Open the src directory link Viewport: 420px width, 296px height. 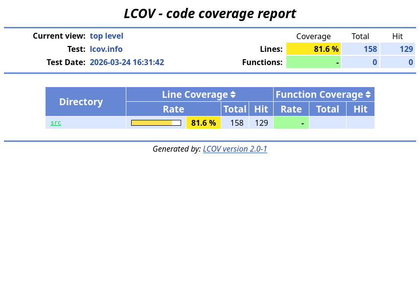(56, 123)
